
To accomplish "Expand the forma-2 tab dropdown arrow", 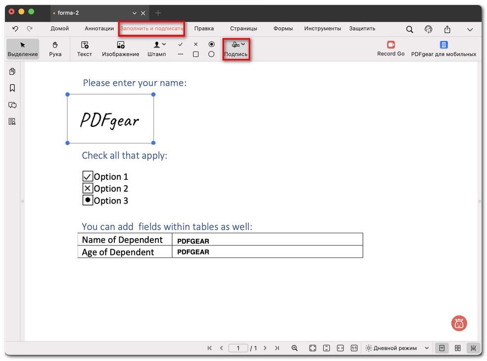I will point(133,13).
